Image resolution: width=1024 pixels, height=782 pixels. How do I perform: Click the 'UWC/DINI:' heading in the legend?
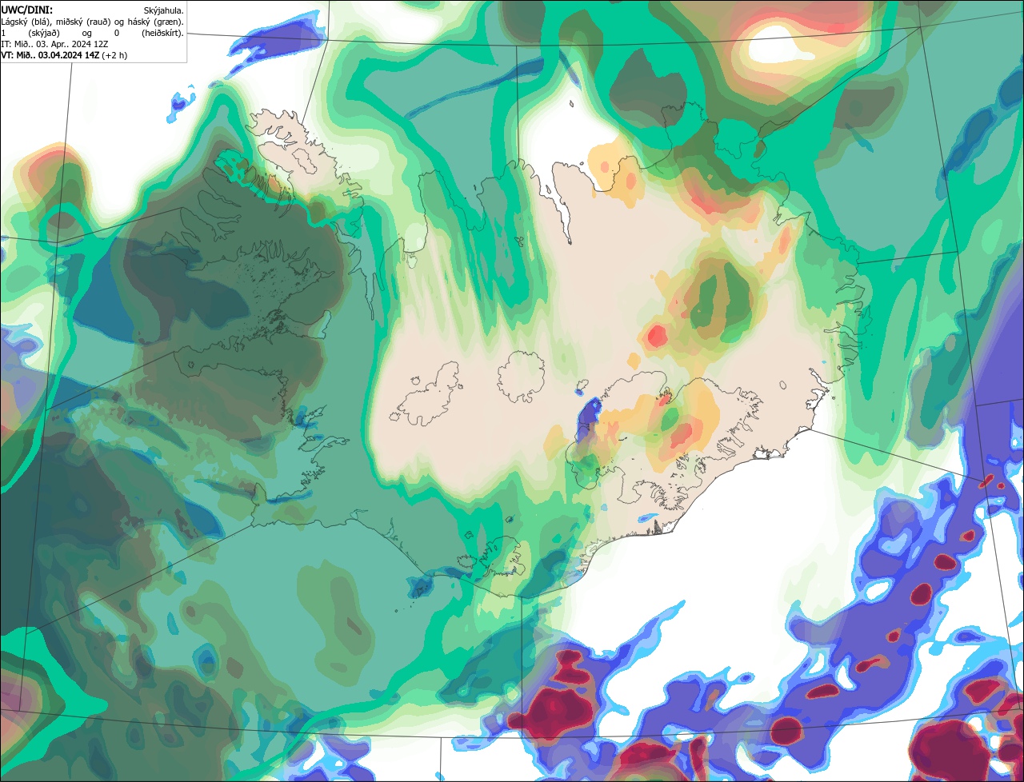click(27, 10)
